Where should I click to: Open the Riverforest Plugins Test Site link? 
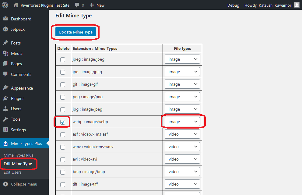click(45, 5)
